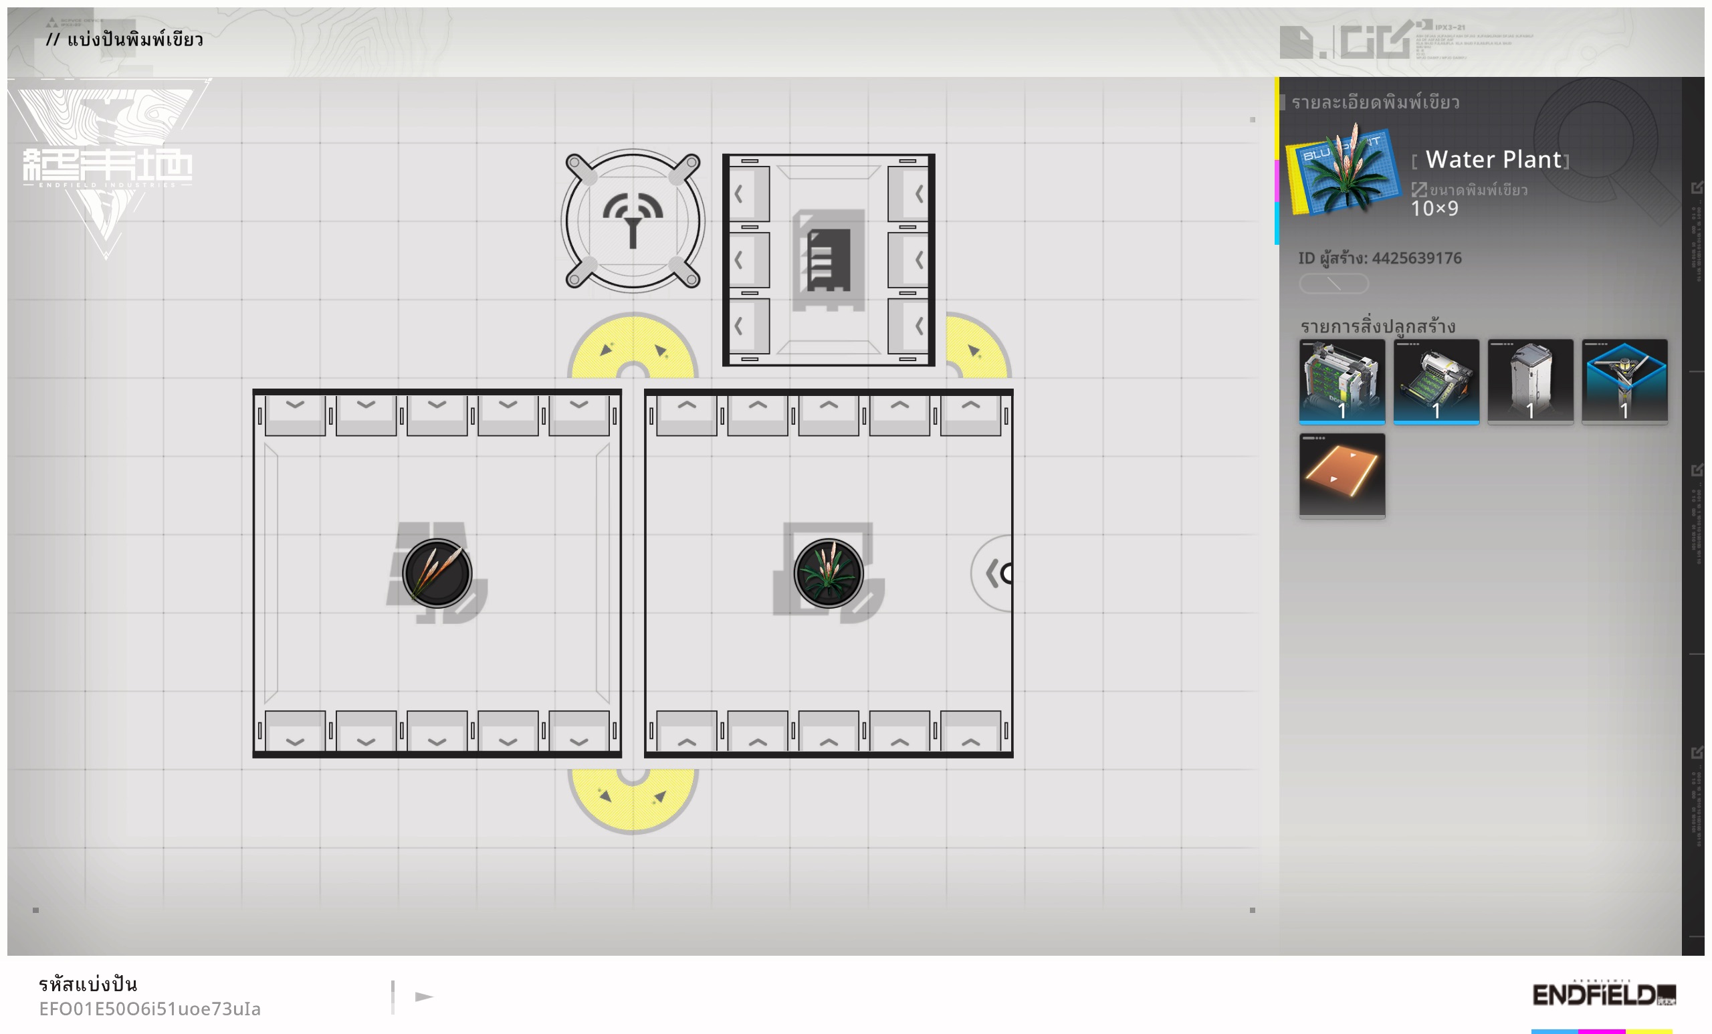Click the reed seed item in the left machine
This screenshot has width=1712, height=1034.
[x=437, y=573]
